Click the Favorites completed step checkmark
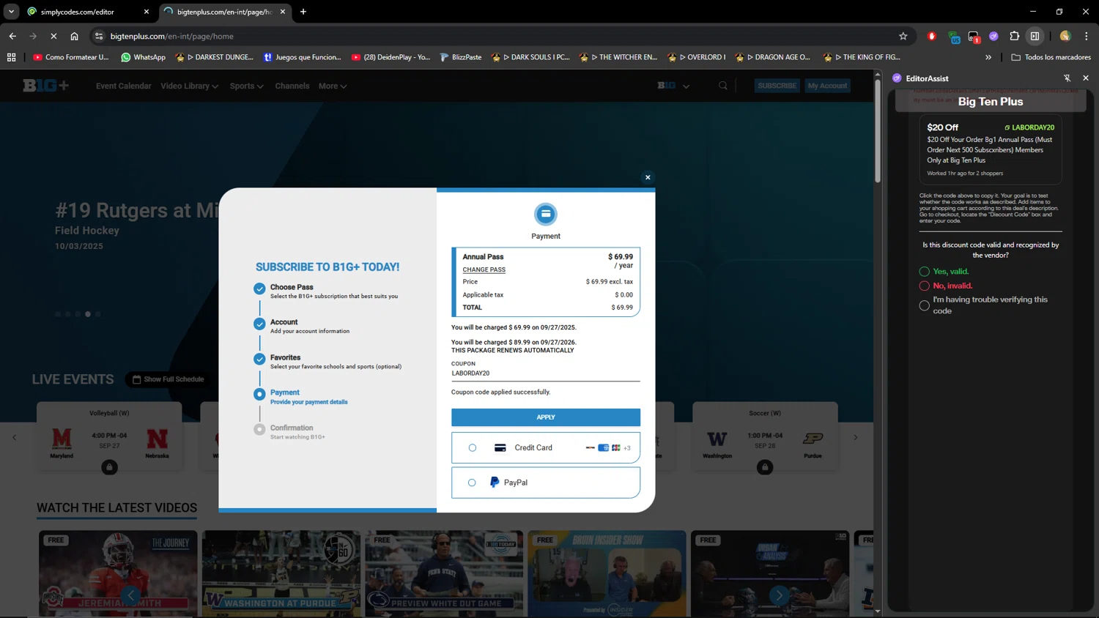1099x618 pixels. (259, 359)
